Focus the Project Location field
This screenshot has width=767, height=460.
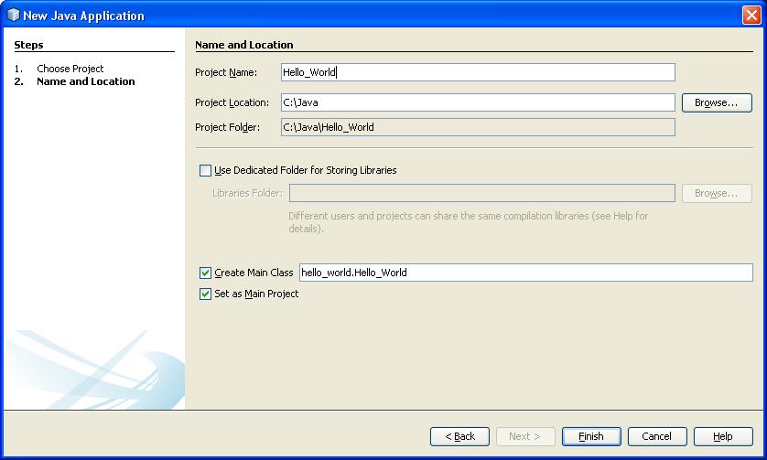pyautogui.click(x=478, y=102)
